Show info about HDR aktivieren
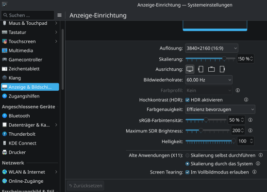This screenshot has width=267, height=192. pyautogui.click(x=246, y=100)
